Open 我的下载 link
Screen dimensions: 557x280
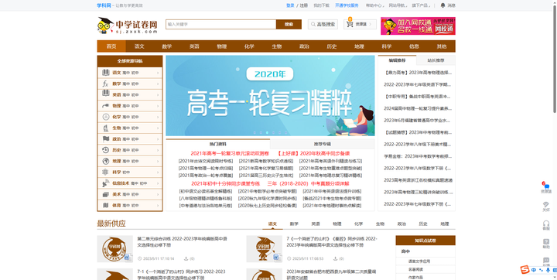(321, 5)
